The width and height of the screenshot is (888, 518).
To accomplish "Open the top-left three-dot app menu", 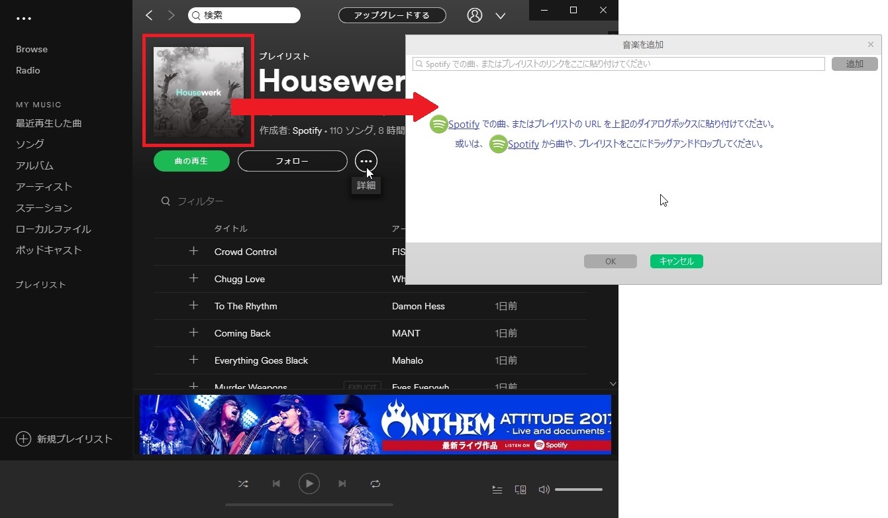I will 24,19.
